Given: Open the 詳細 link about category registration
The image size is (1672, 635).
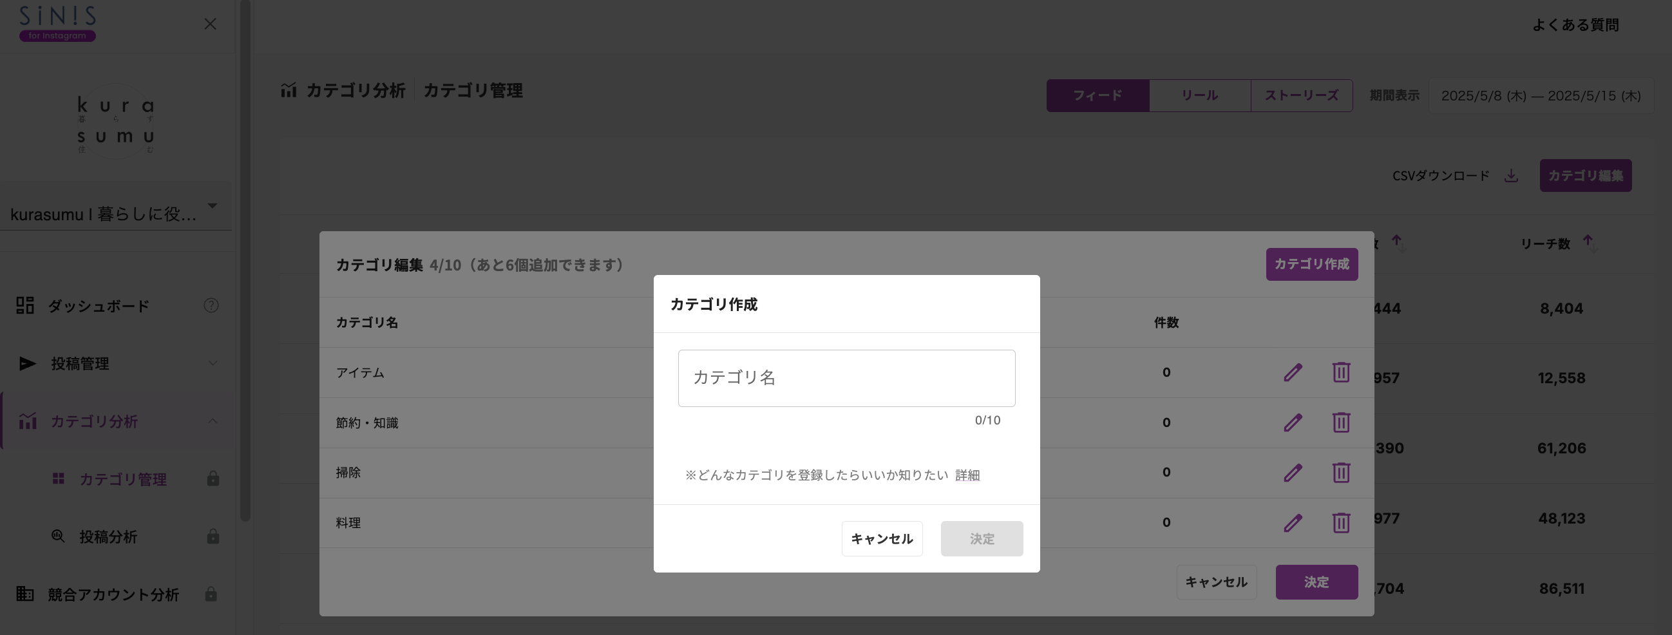Looking at the screenshot, I should 967,475.
